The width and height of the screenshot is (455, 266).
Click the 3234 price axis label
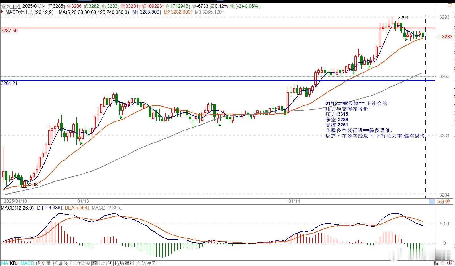[x=444, y=136]
